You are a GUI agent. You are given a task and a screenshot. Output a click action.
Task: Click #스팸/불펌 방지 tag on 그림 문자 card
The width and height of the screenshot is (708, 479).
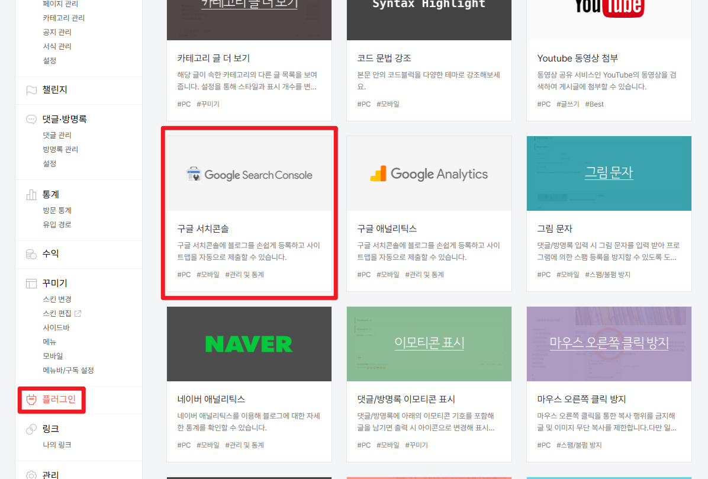(607, 275)
